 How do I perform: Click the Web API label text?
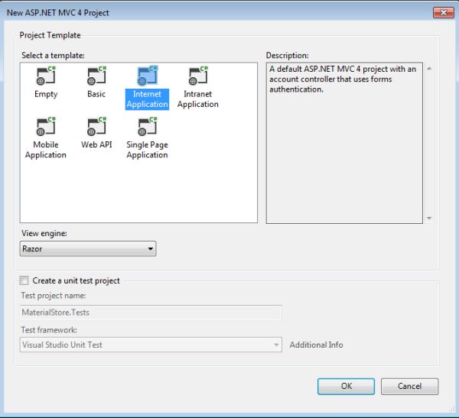(x=96, y=144)
